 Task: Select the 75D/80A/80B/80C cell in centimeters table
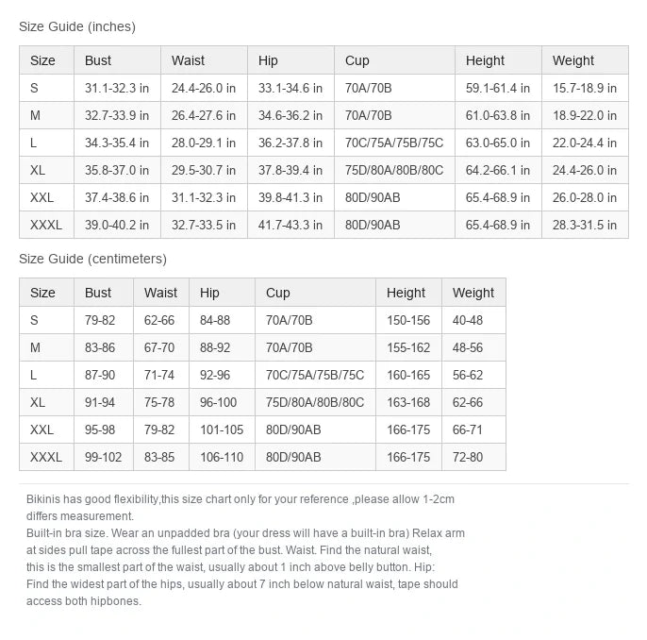pyautogui.click(x=315, y=402)
